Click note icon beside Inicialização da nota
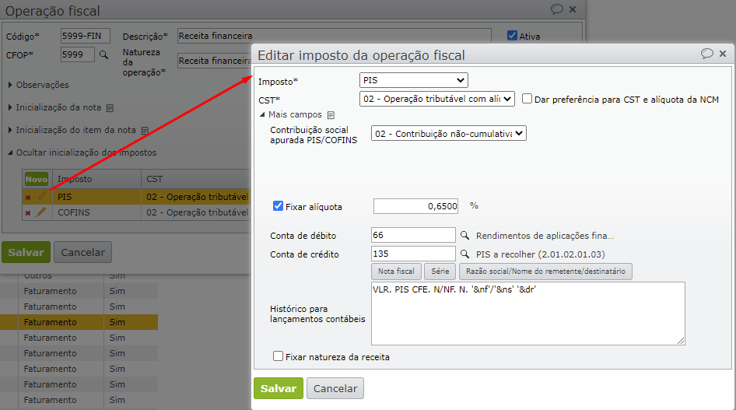The height and width of the screenshot is (410, 736). coord(110,108)
